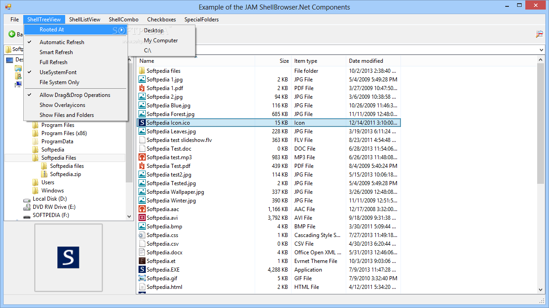Click the 4,288 KB size cell
The image size is (549, 308).
[x=277, y=270]
